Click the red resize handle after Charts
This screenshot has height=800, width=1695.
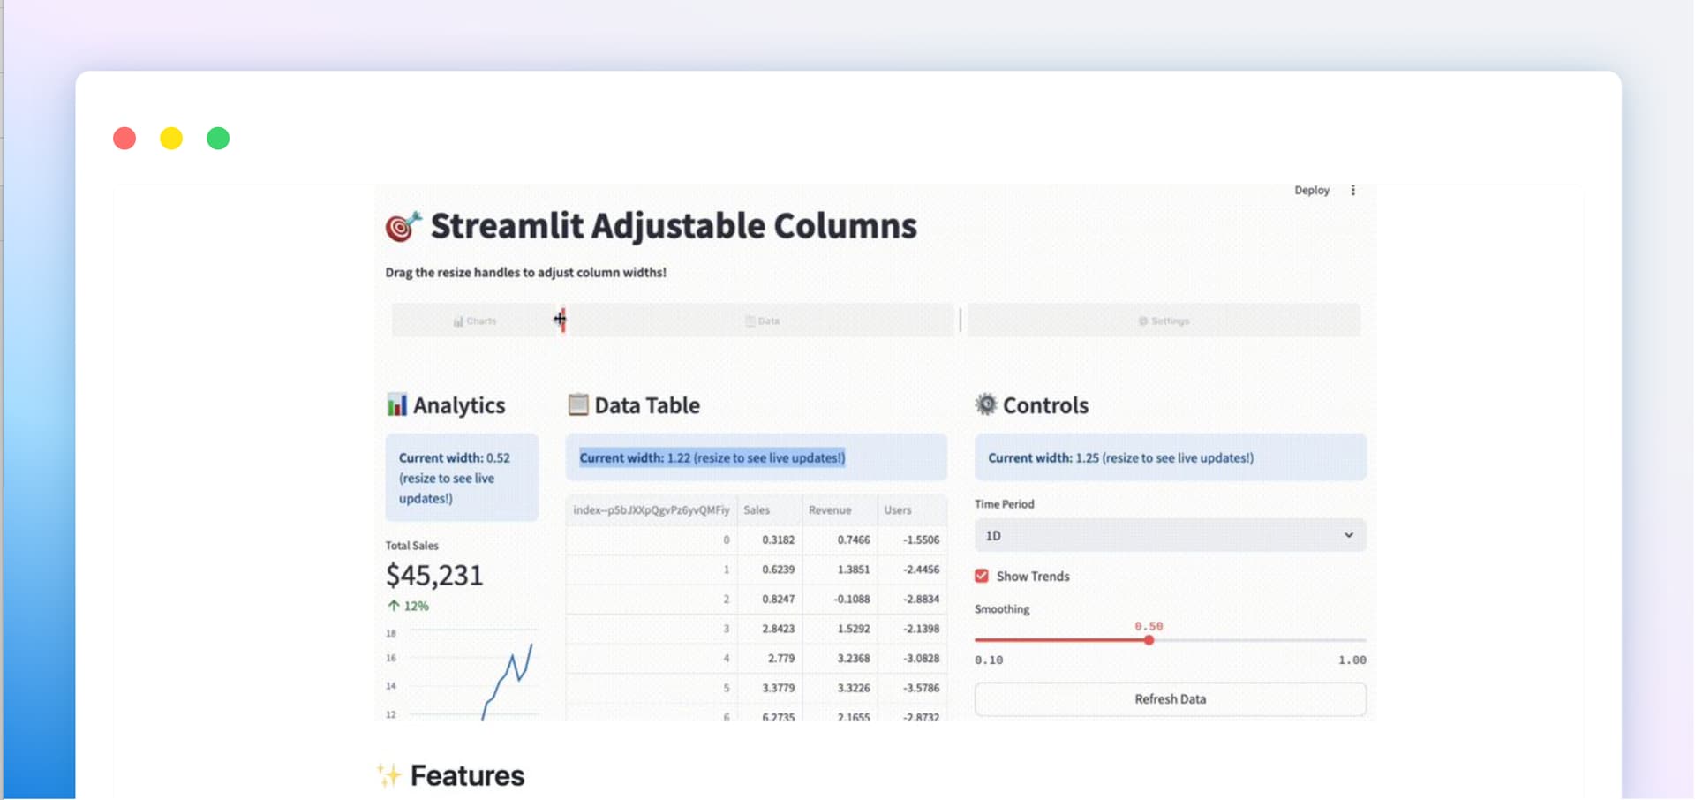pos(562,320)
